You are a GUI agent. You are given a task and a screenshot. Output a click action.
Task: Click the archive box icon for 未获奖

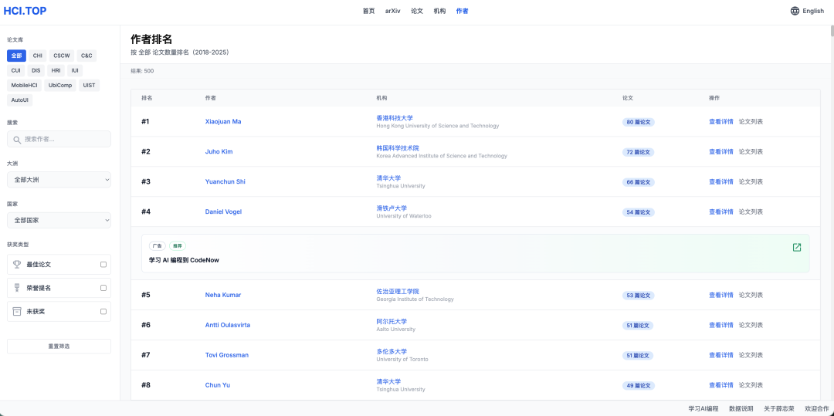pyautogui.click(x=17, y=311)
